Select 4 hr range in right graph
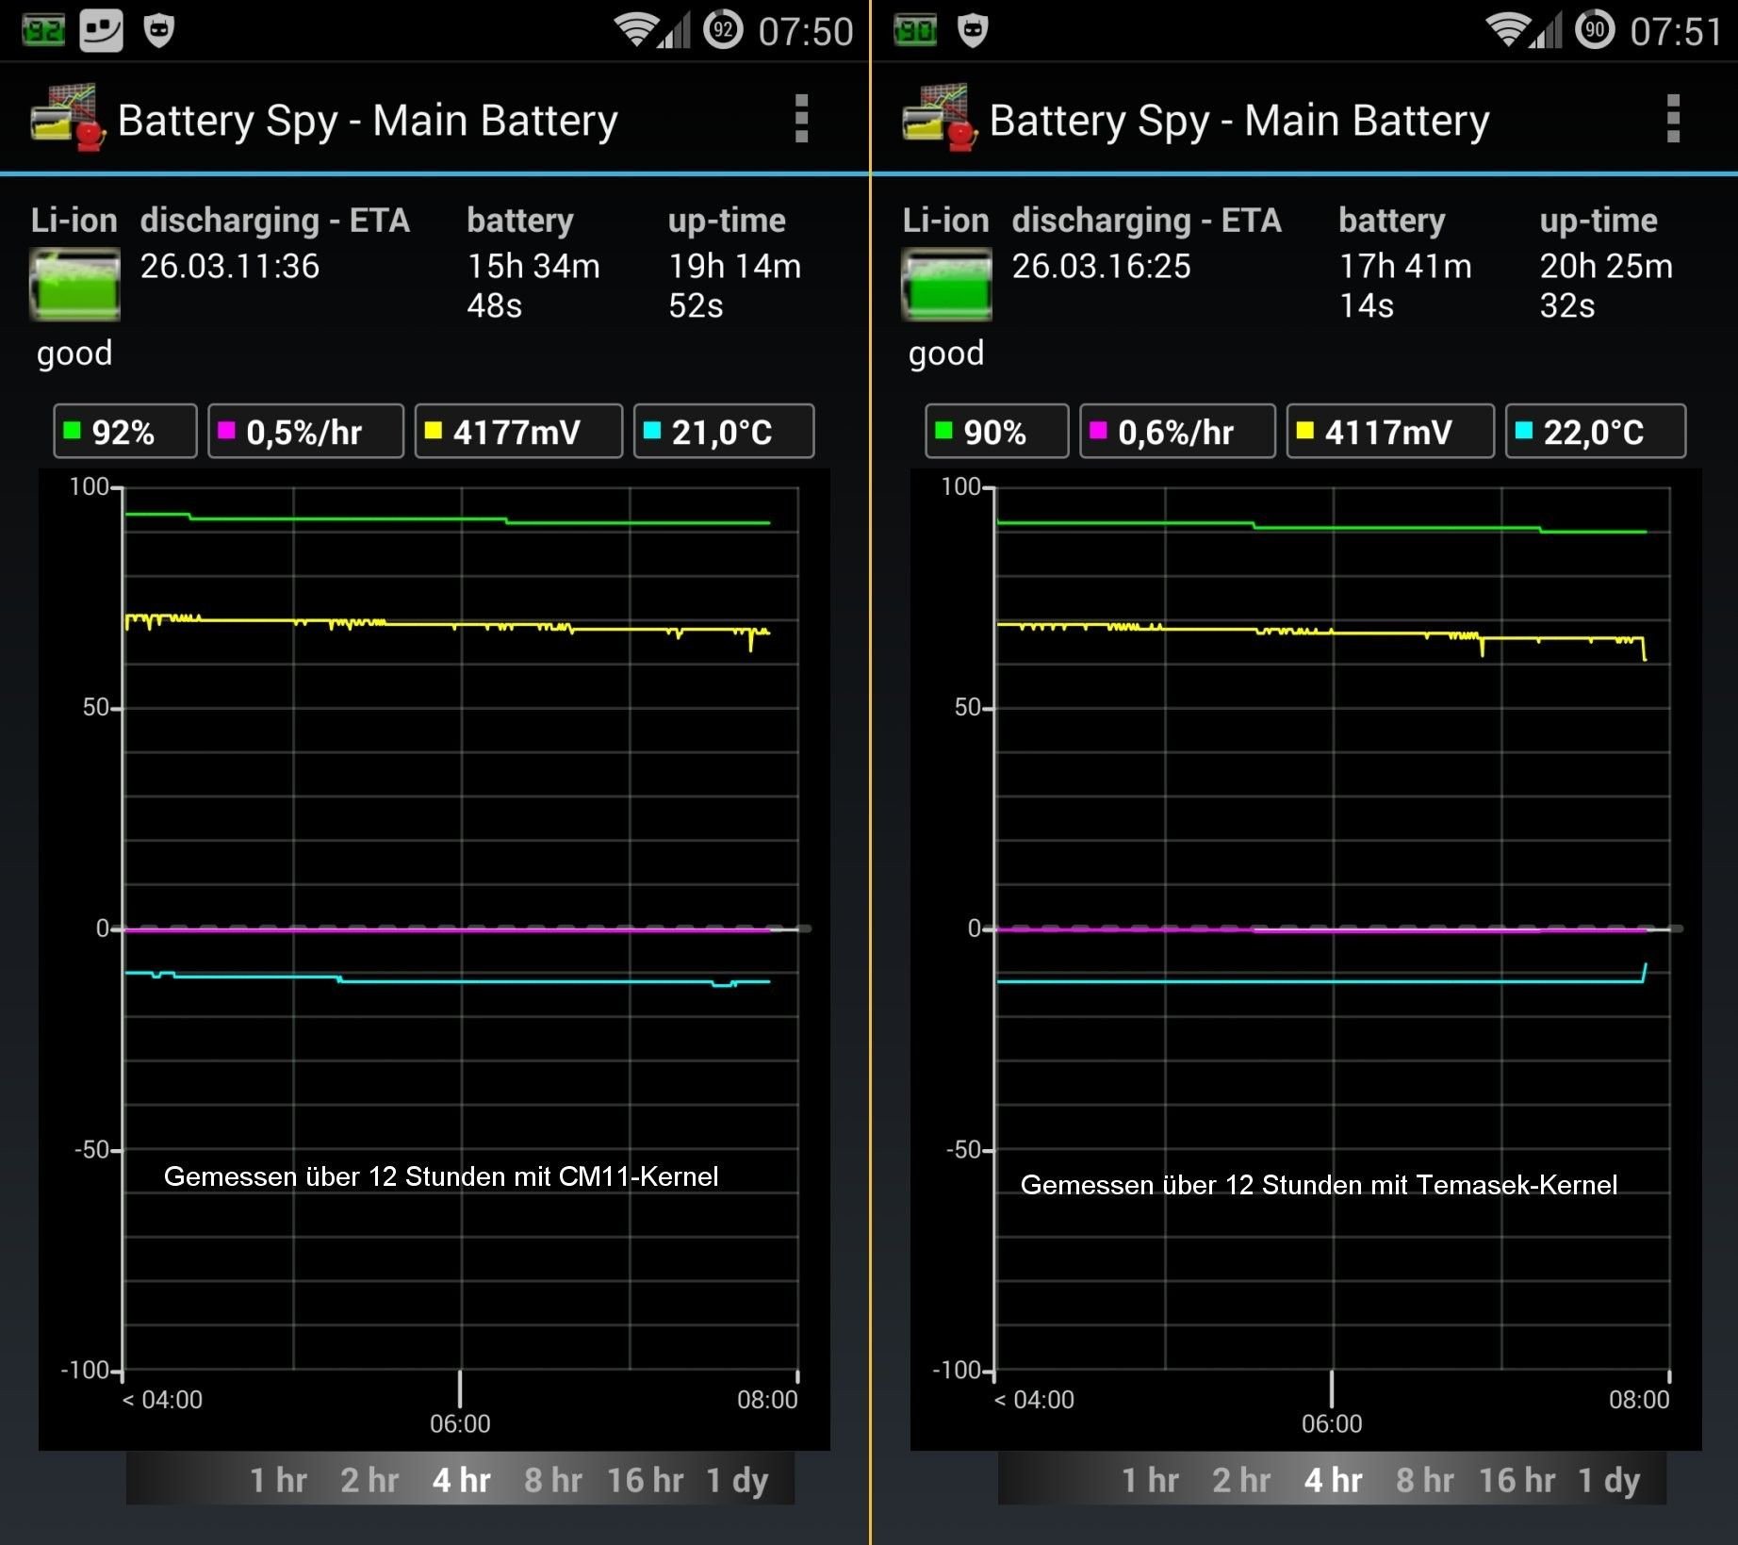Image resolution: width=1738 pixels, height=1545 pixels. 1333,1480
